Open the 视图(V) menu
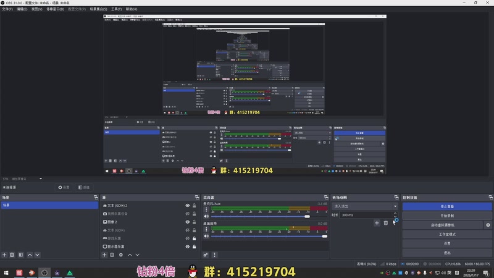Screen dimensions: 494x278 [x=36, y=9]
